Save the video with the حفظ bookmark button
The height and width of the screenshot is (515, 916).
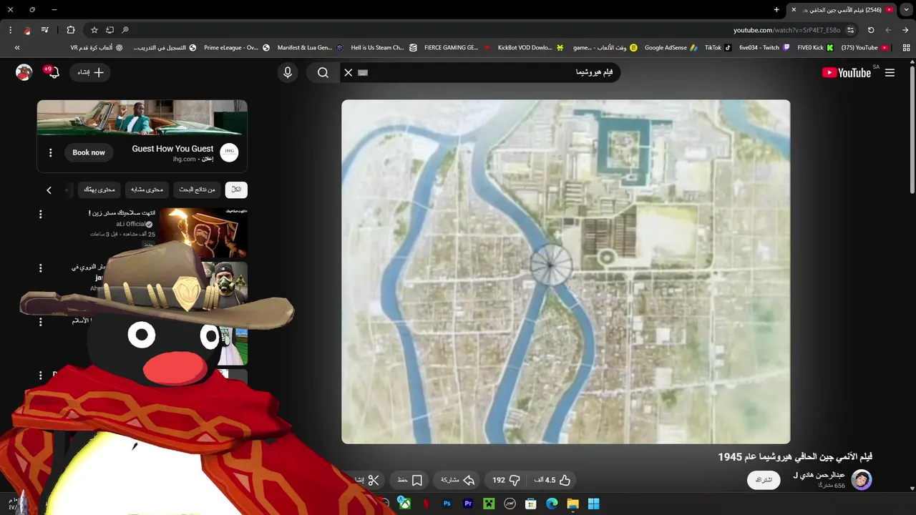coord(410,480)
